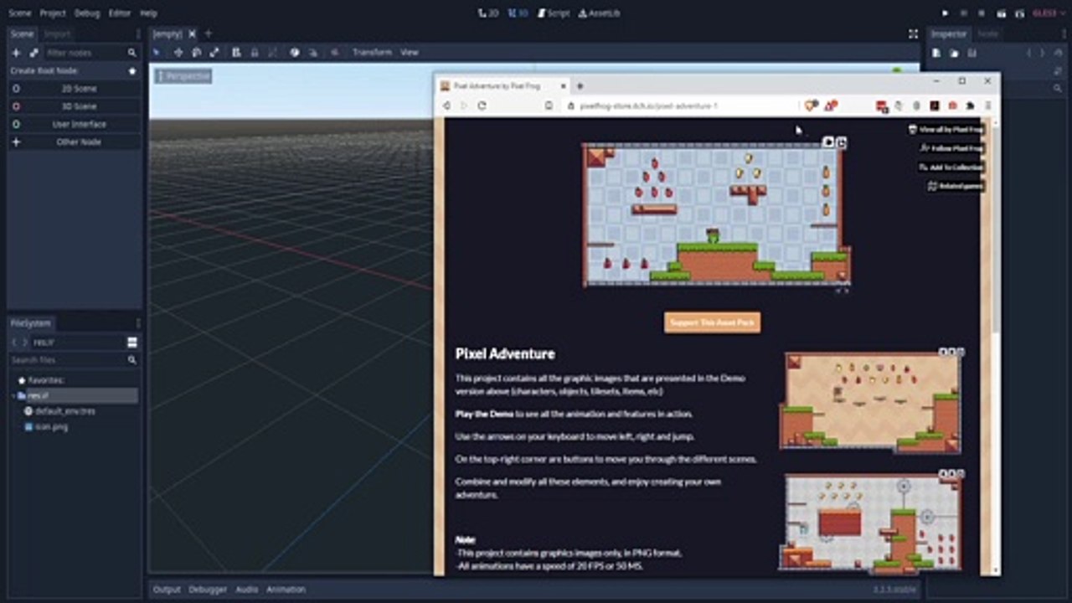Toggle distraction-free mode icon
This screenshot has height=603, width=1072.
tap(913, 34)
